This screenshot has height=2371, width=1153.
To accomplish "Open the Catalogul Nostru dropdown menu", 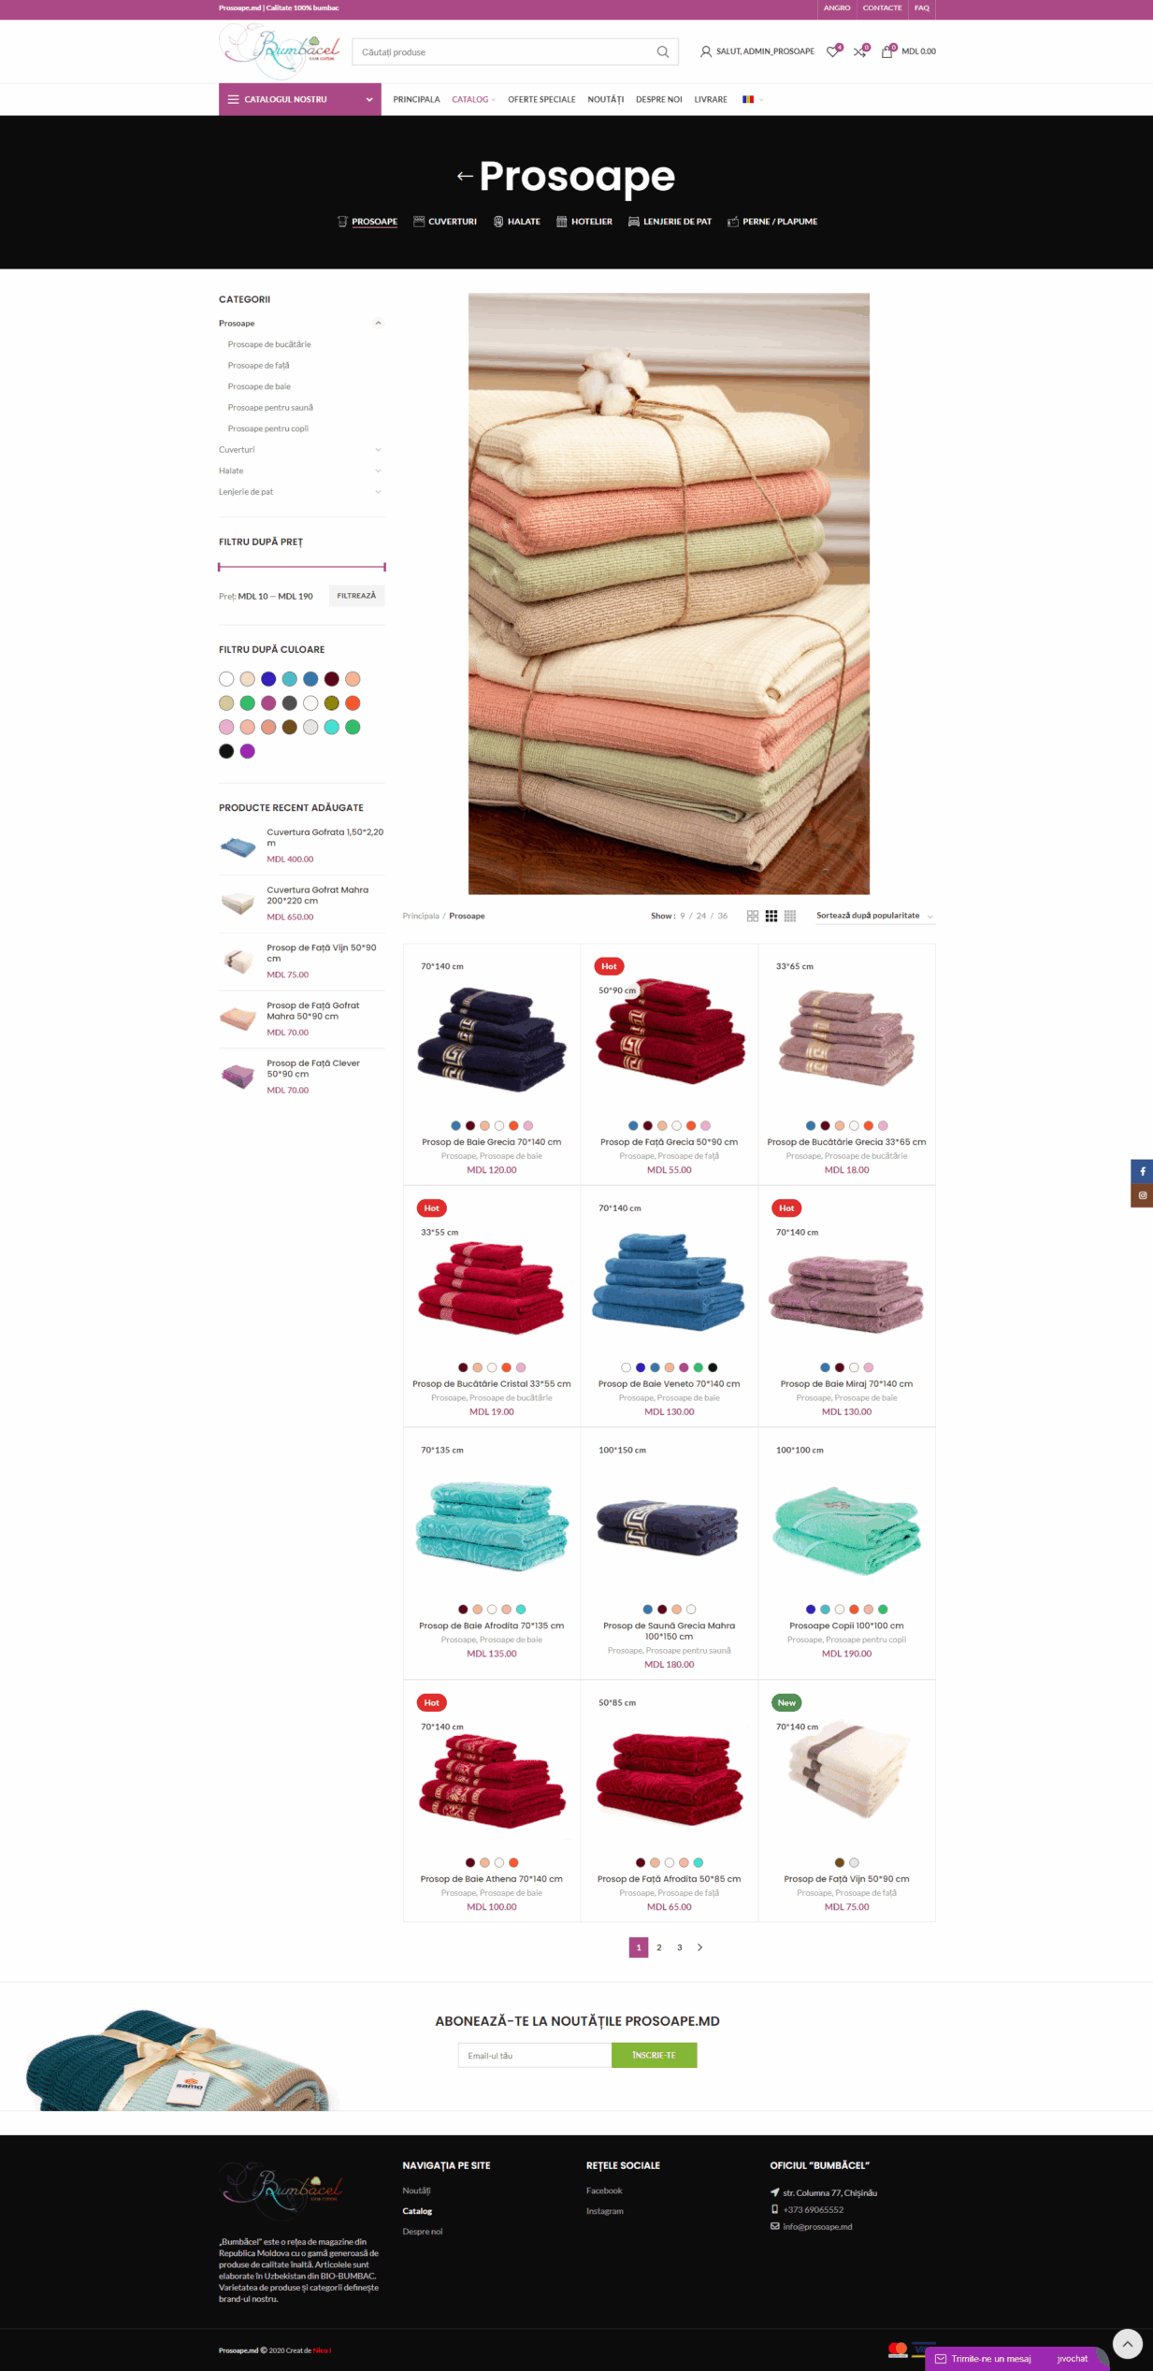I will 300,99.
